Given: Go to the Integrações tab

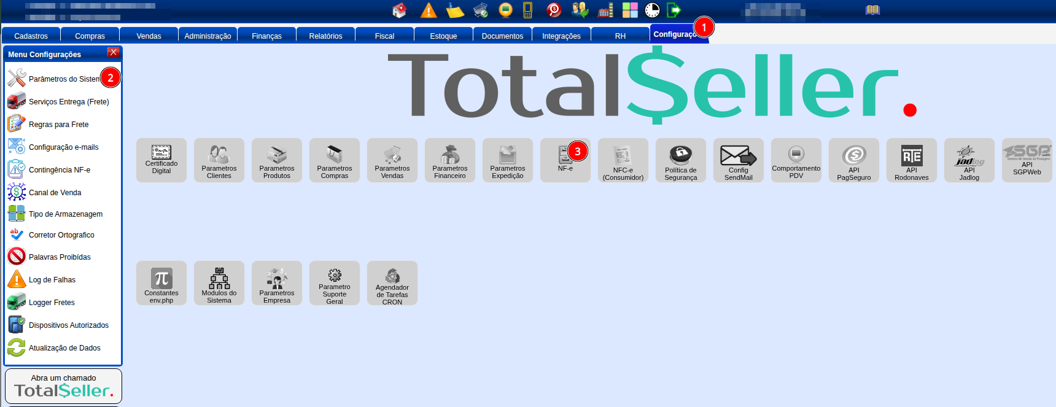Looking at the screenshot, I should coord(562,36).
